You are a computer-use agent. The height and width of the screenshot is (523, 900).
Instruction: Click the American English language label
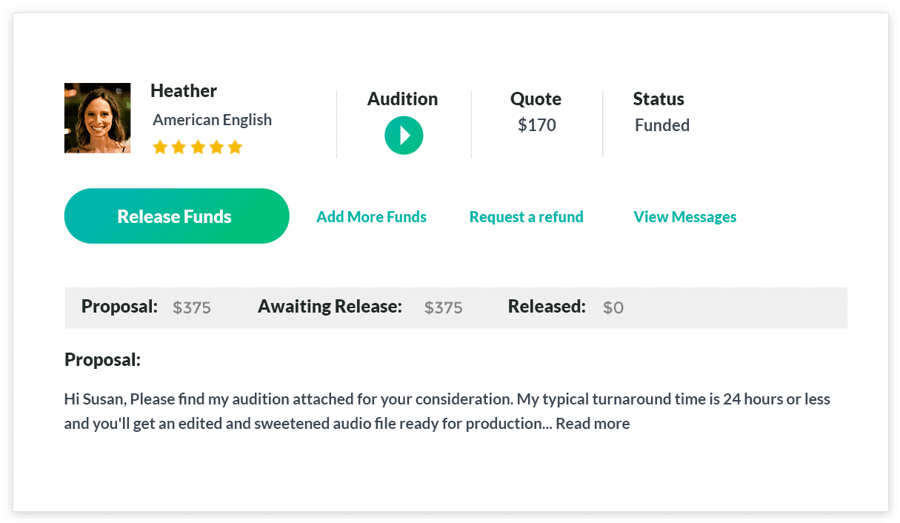click(x=212, y=120)
